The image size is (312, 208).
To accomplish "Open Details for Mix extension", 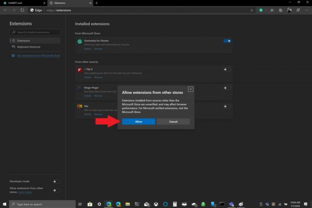I will click(x=88, y=114).
